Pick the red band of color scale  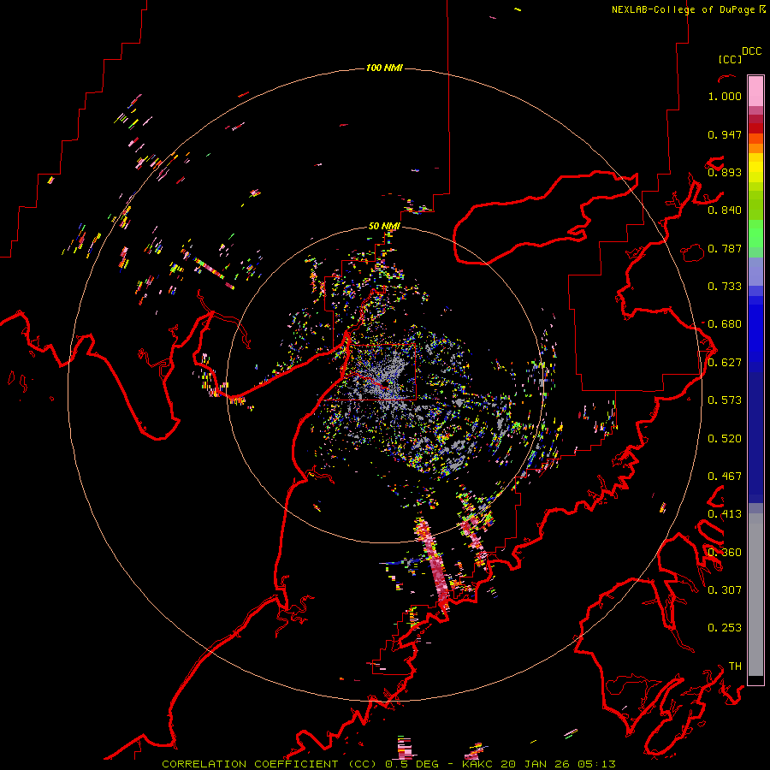click(755, 128)
